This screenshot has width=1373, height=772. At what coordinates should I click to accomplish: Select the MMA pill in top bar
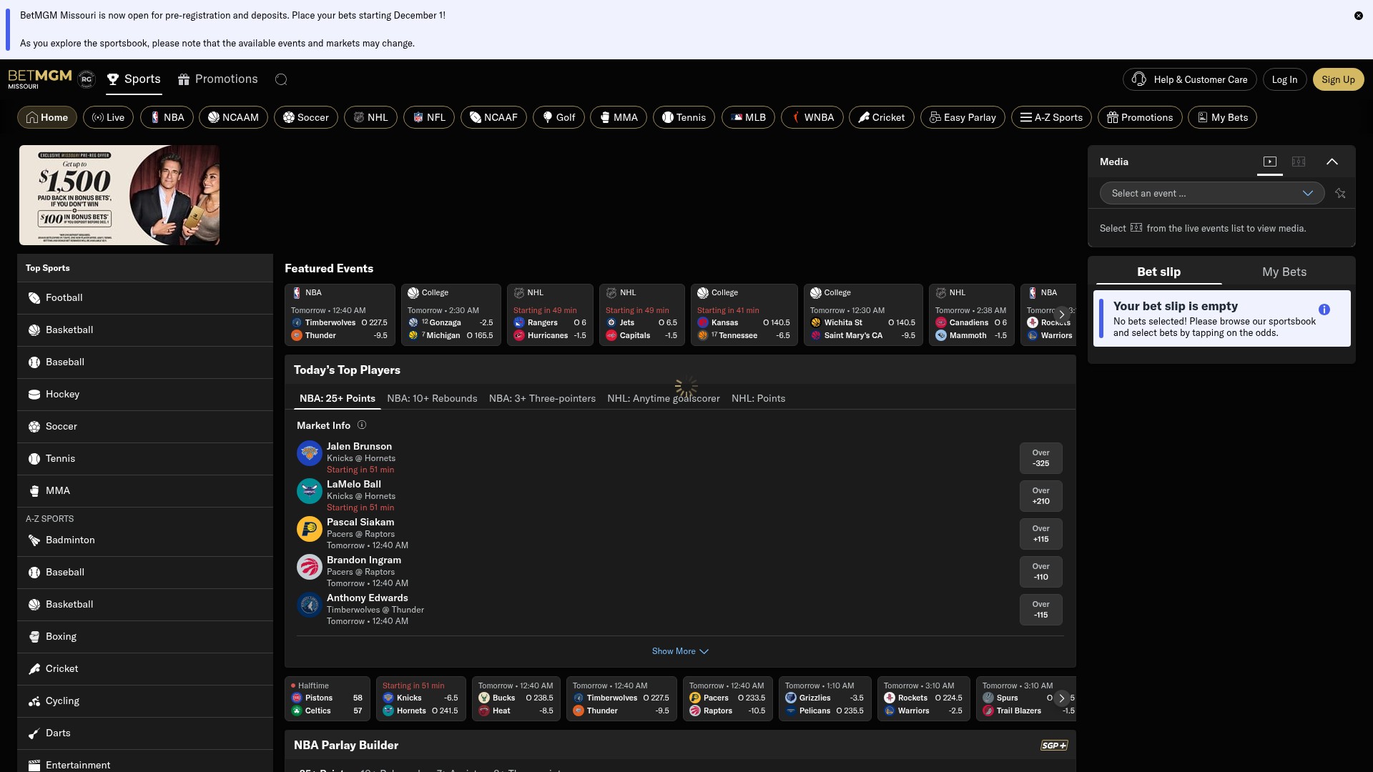coord(619,117)
